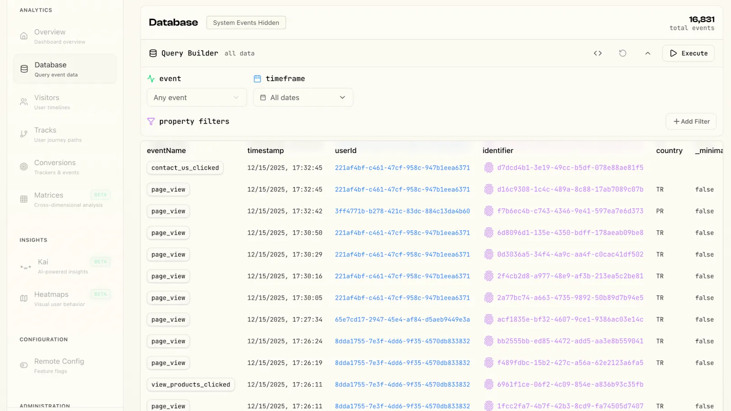Screen dimensions: 731x411
Task: Sort by the timestamp column header
Action: pyautogui.click(x=265, y=151)
